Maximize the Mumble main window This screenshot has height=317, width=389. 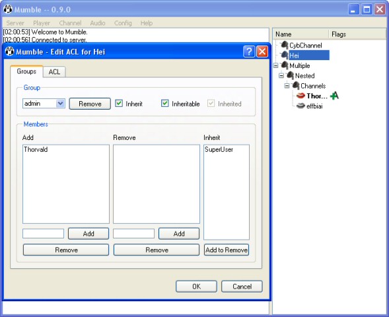(367, 9)
